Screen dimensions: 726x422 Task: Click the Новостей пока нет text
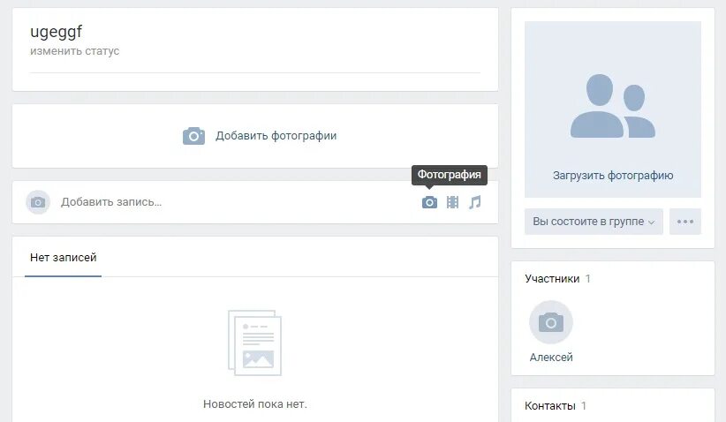click(255, 404)
